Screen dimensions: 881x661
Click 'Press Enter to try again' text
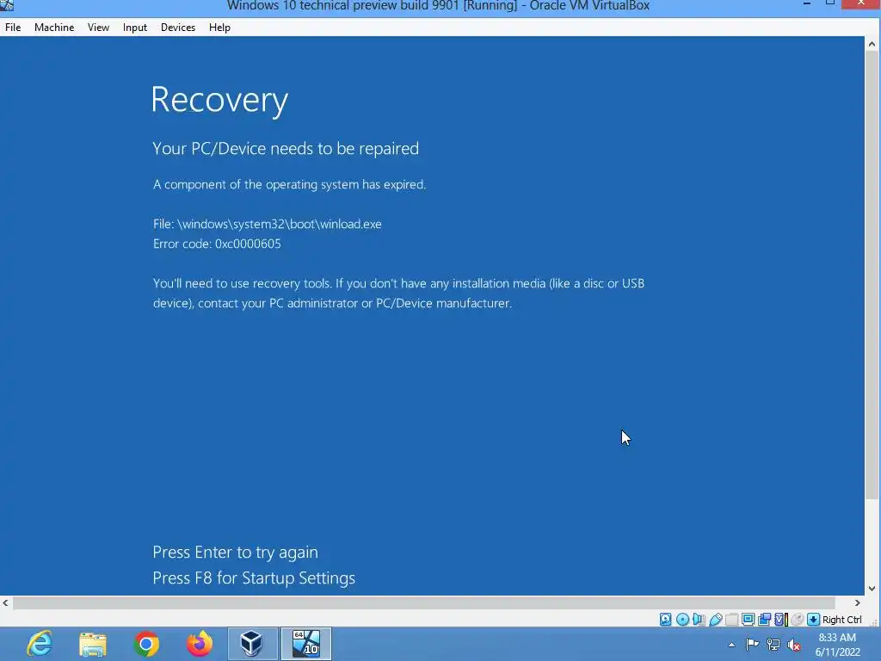(x=236, y=553)
